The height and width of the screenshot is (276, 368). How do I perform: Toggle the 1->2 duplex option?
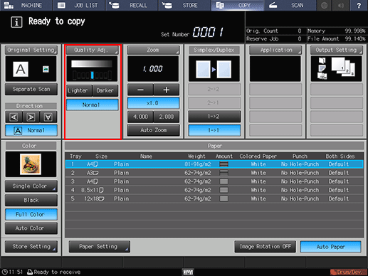(x=214, y=117)
